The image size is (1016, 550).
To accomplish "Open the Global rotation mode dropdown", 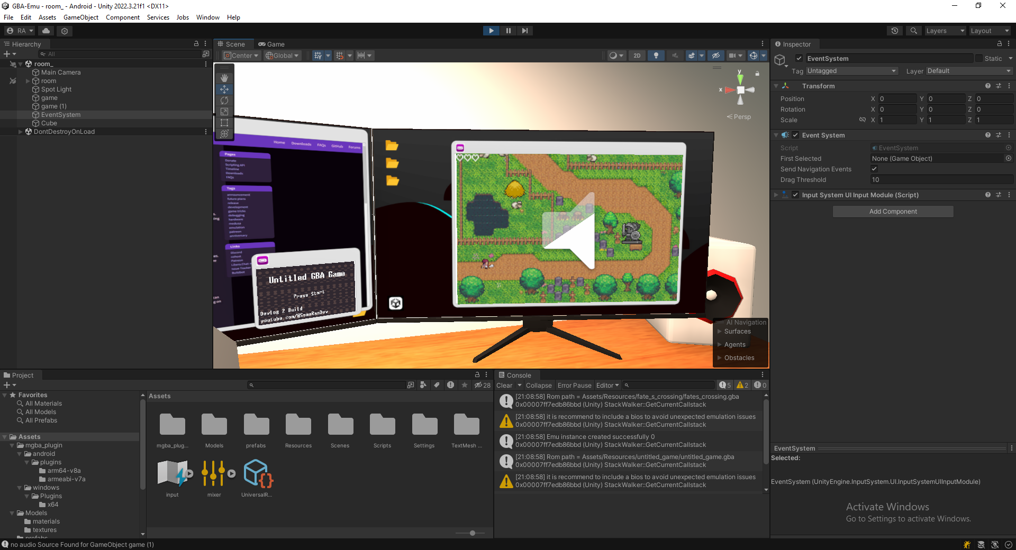I will pyautogui.click(x=283, y=56).
